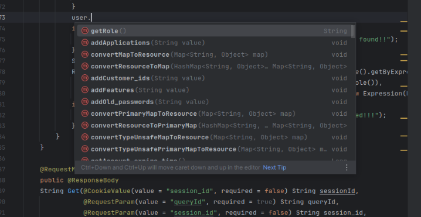Click completion list scrollbar thumb
Screen dimensions: 421x217
pyautogui.click(x=353, y=32)
